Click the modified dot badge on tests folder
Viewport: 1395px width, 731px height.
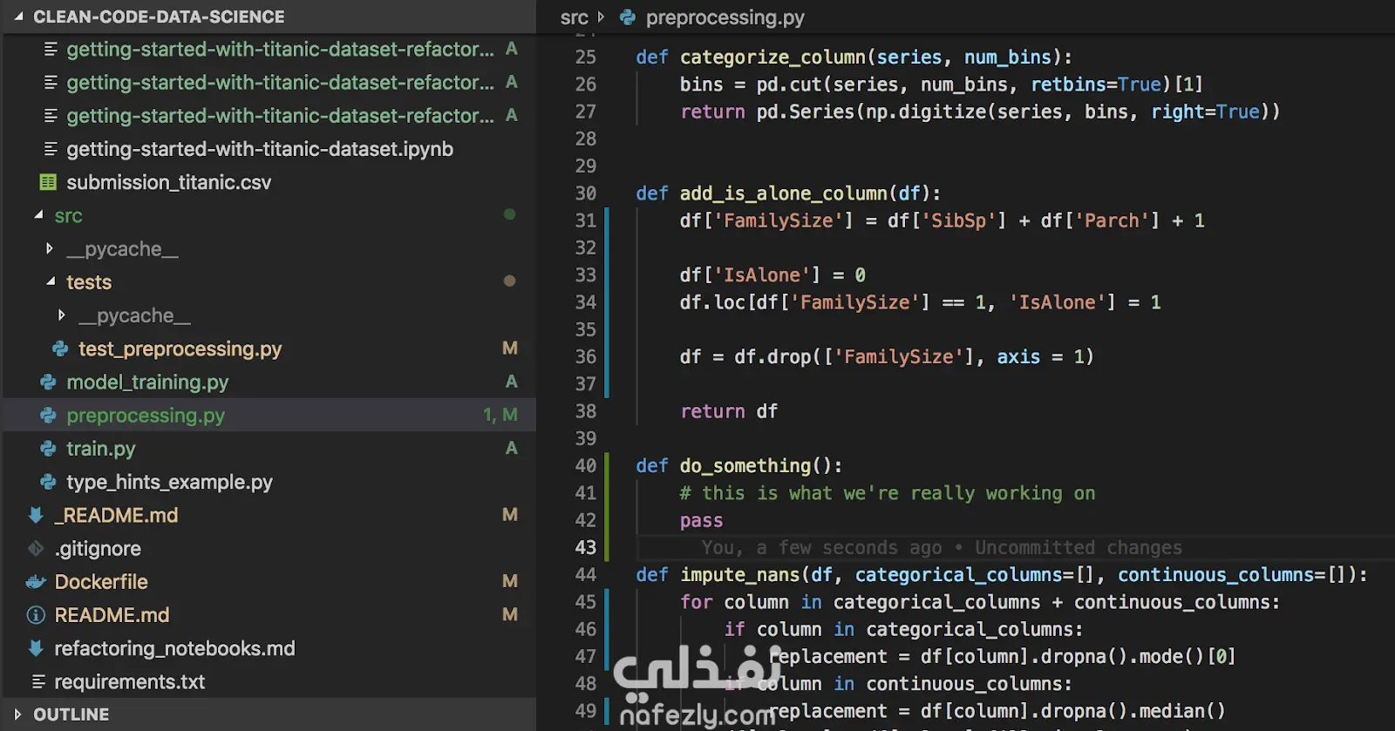click(x=510, y=281)
